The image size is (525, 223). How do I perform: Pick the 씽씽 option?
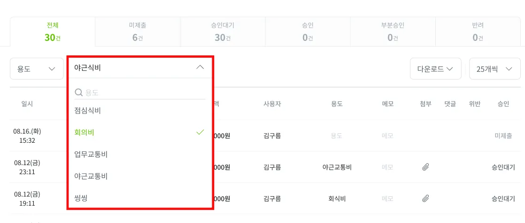[x=81, y=198]
